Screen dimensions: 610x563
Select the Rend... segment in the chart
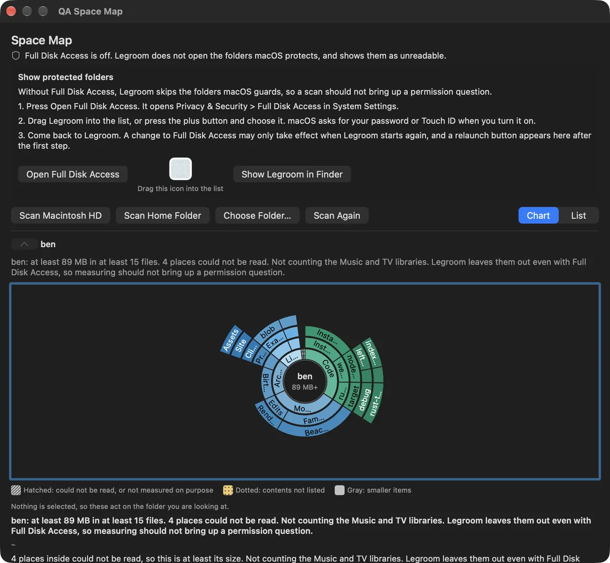point(265,415)
